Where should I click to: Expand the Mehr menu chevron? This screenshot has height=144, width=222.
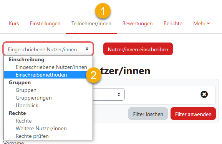pyautogui.click(x=208, y=23)
